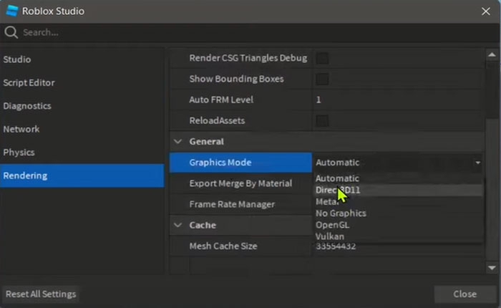Screen dimensions: 501x308
Task: Choose Metal graphics mode option
Action: [398, 202]
